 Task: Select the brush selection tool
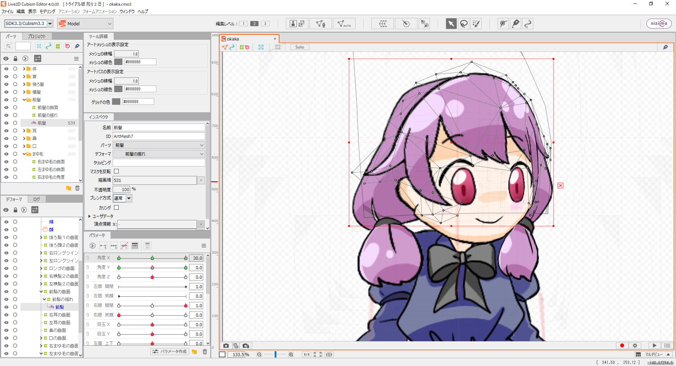(x=476, y=24)
